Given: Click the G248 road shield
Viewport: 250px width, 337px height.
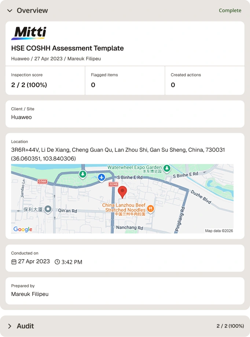Looking at the screenshot, I should (x=114, y=184).
